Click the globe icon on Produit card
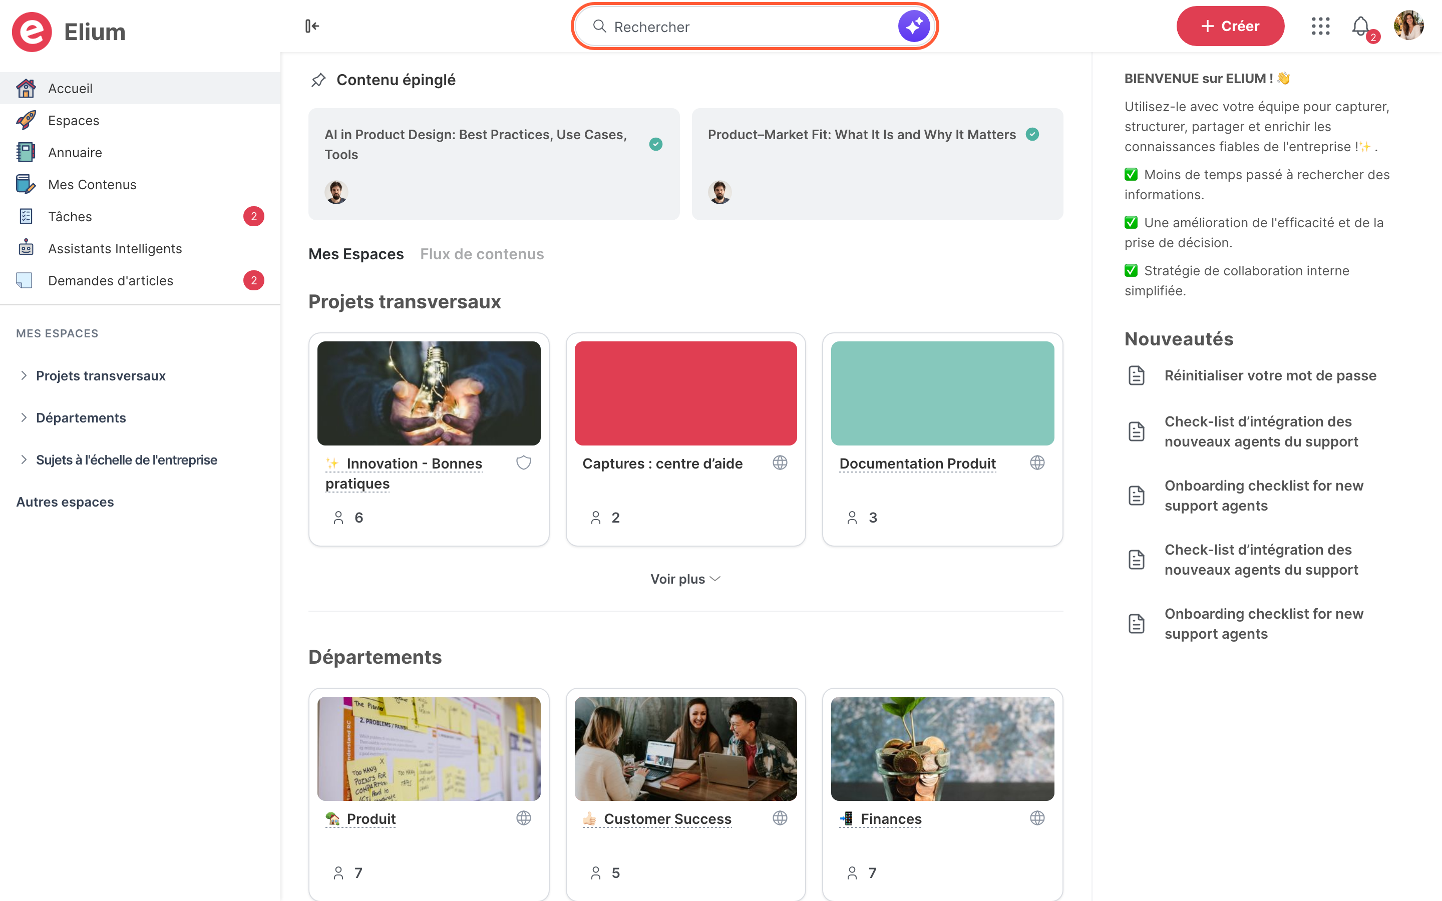Image resolution: width=1442 pixels, height=901 pixels. [523, 818]
